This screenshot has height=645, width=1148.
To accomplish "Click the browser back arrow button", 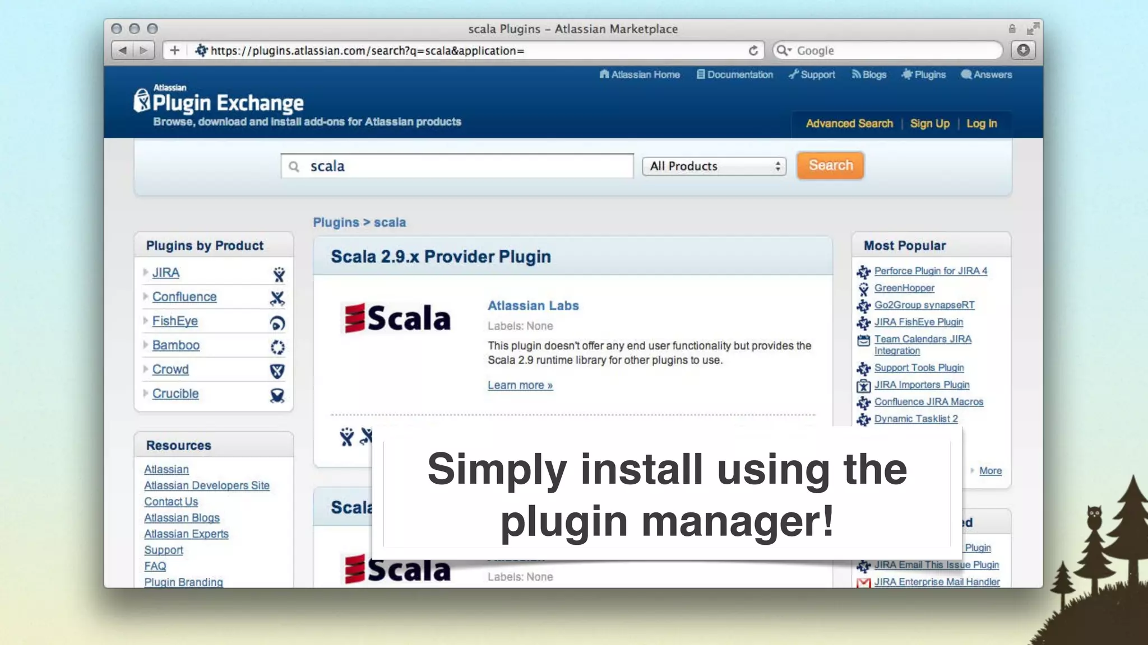I will [122, 50].
